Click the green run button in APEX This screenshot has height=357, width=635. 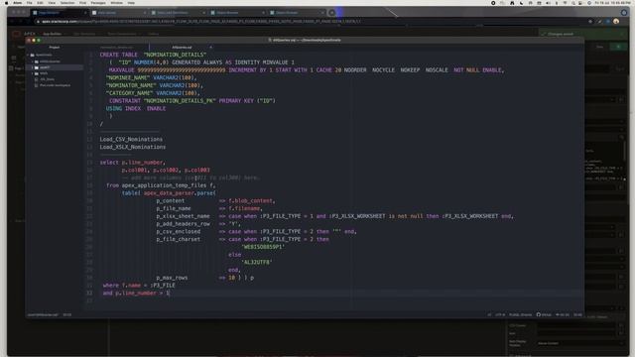[618, 47]
